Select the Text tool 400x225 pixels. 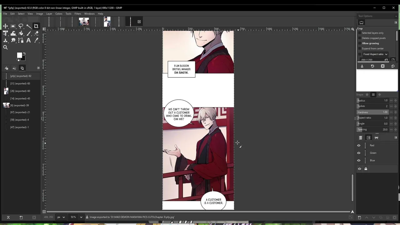click(x=28, y=40)
